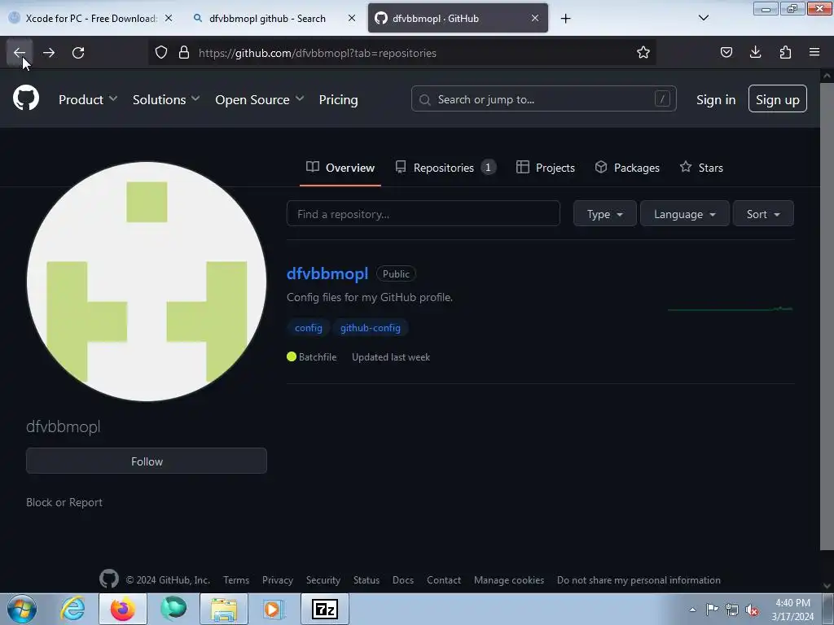
Task: Focus the Search or jump to field
Action: (543, 98)
